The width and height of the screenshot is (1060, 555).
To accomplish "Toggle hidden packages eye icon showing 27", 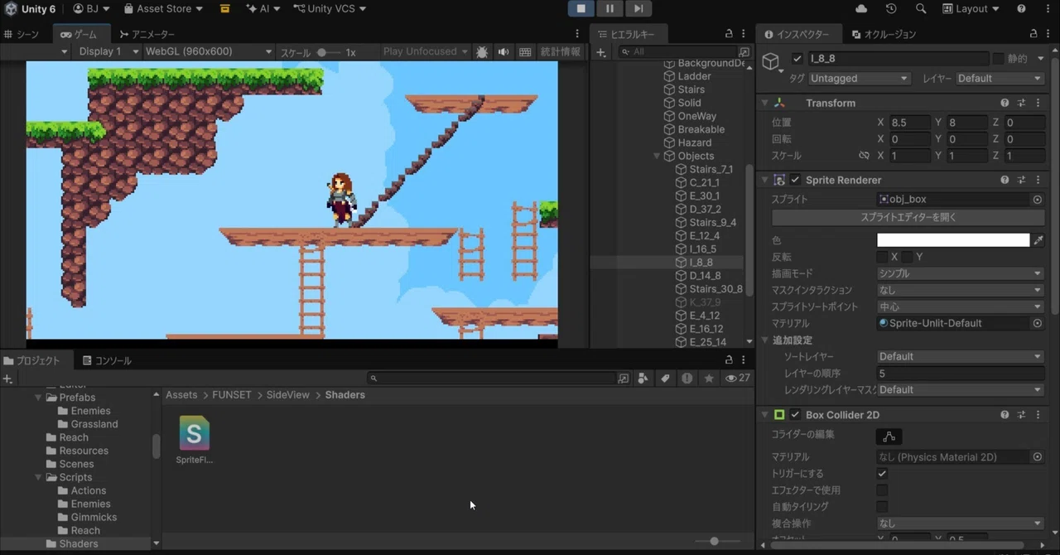I will [737, 379].
